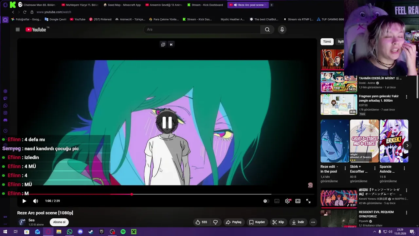Viewport: 419px width, 236px height.
Task: Open options for Skirk + Escoffier short
Action: coord(374,168)
